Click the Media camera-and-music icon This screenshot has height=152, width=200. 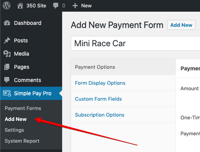click(7, 54)
